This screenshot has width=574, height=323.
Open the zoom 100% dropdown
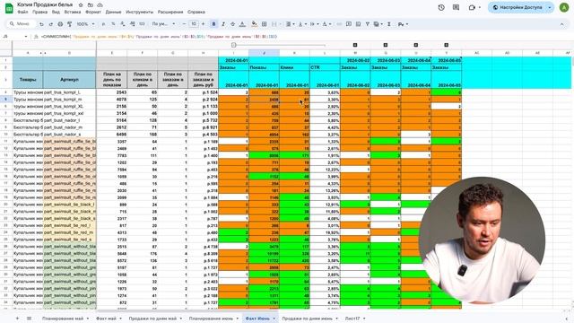[x=85, y=24]
